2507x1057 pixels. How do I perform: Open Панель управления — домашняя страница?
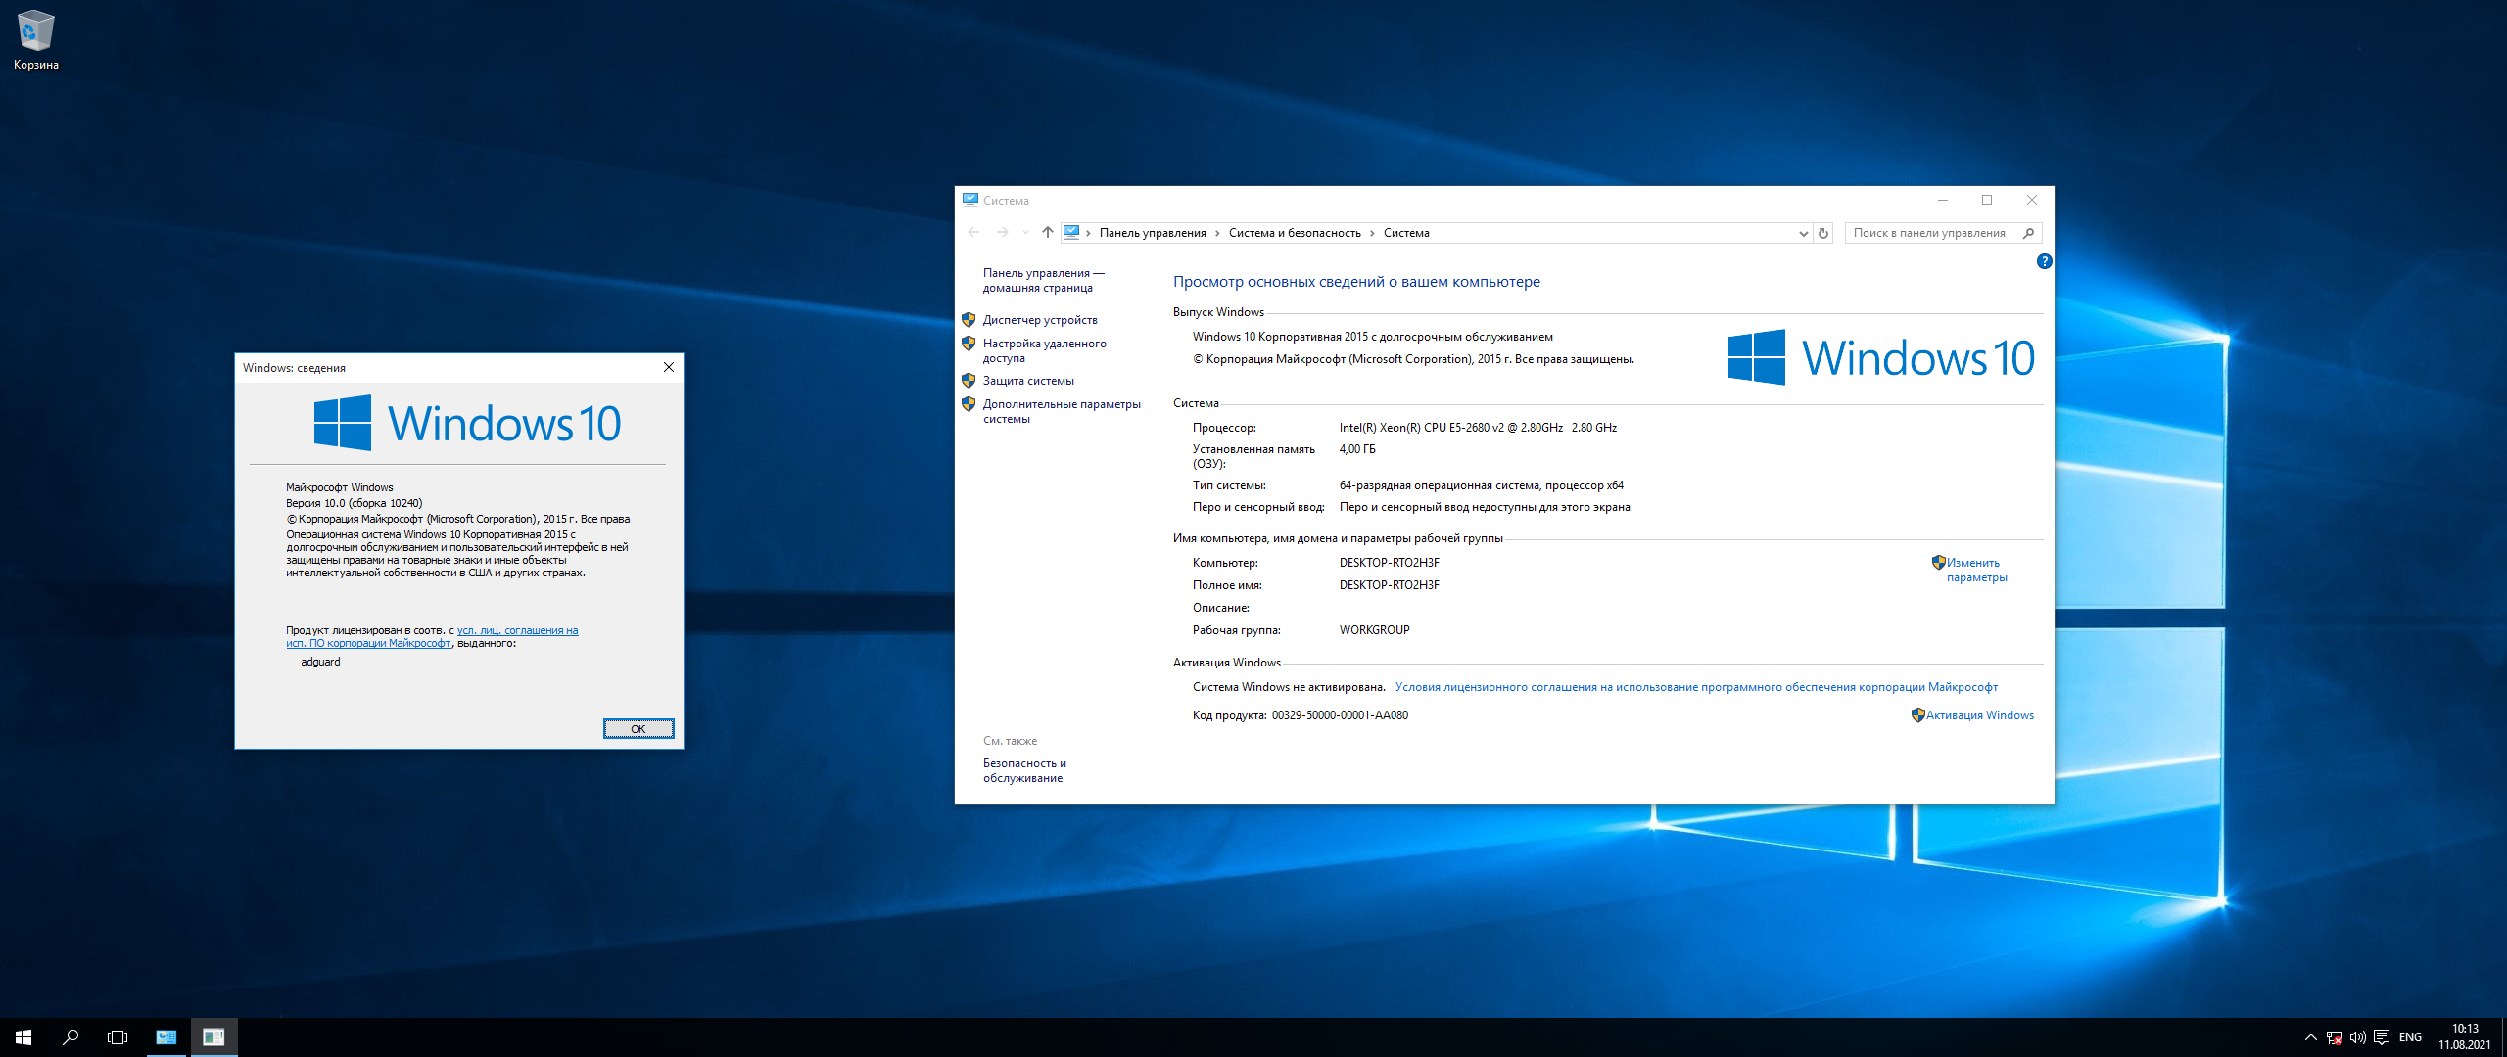coord(1043,281)
